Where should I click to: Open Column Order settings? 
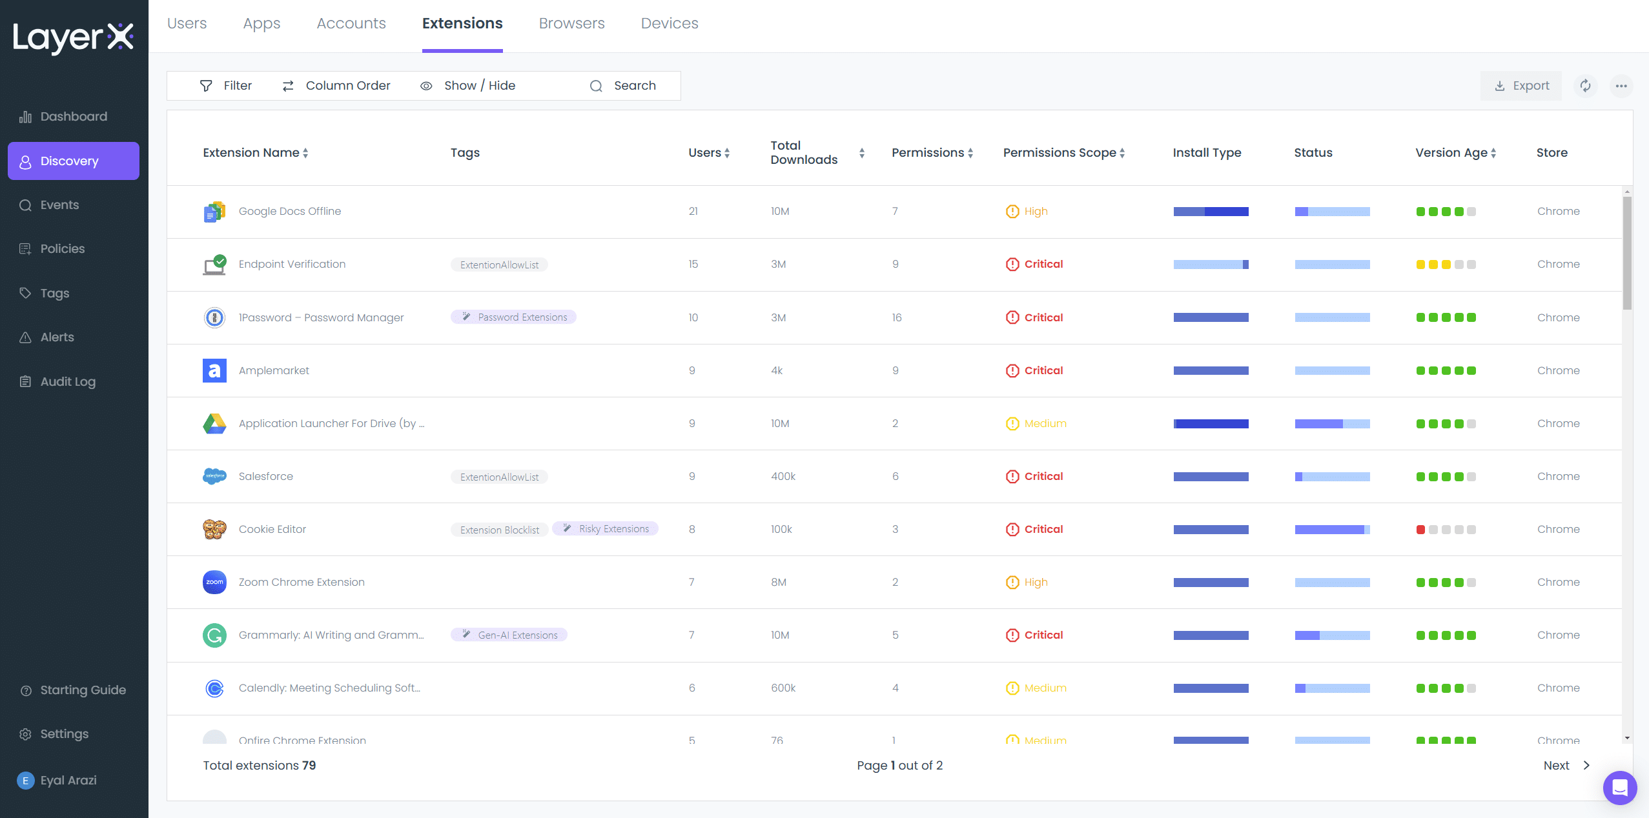[336, 86]
